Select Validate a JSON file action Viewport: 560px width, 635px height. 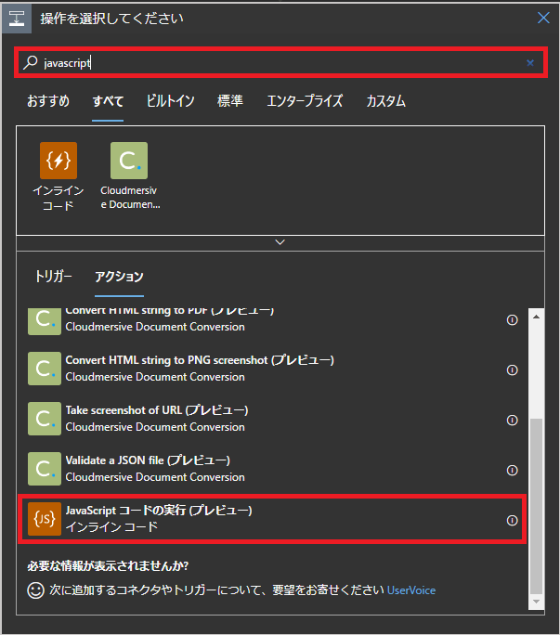tap(272, 469)
